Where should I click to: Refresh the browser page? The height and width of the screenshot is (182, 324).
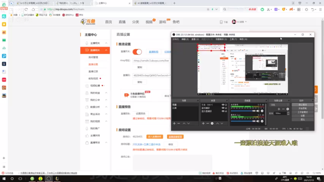pos(26,9)
